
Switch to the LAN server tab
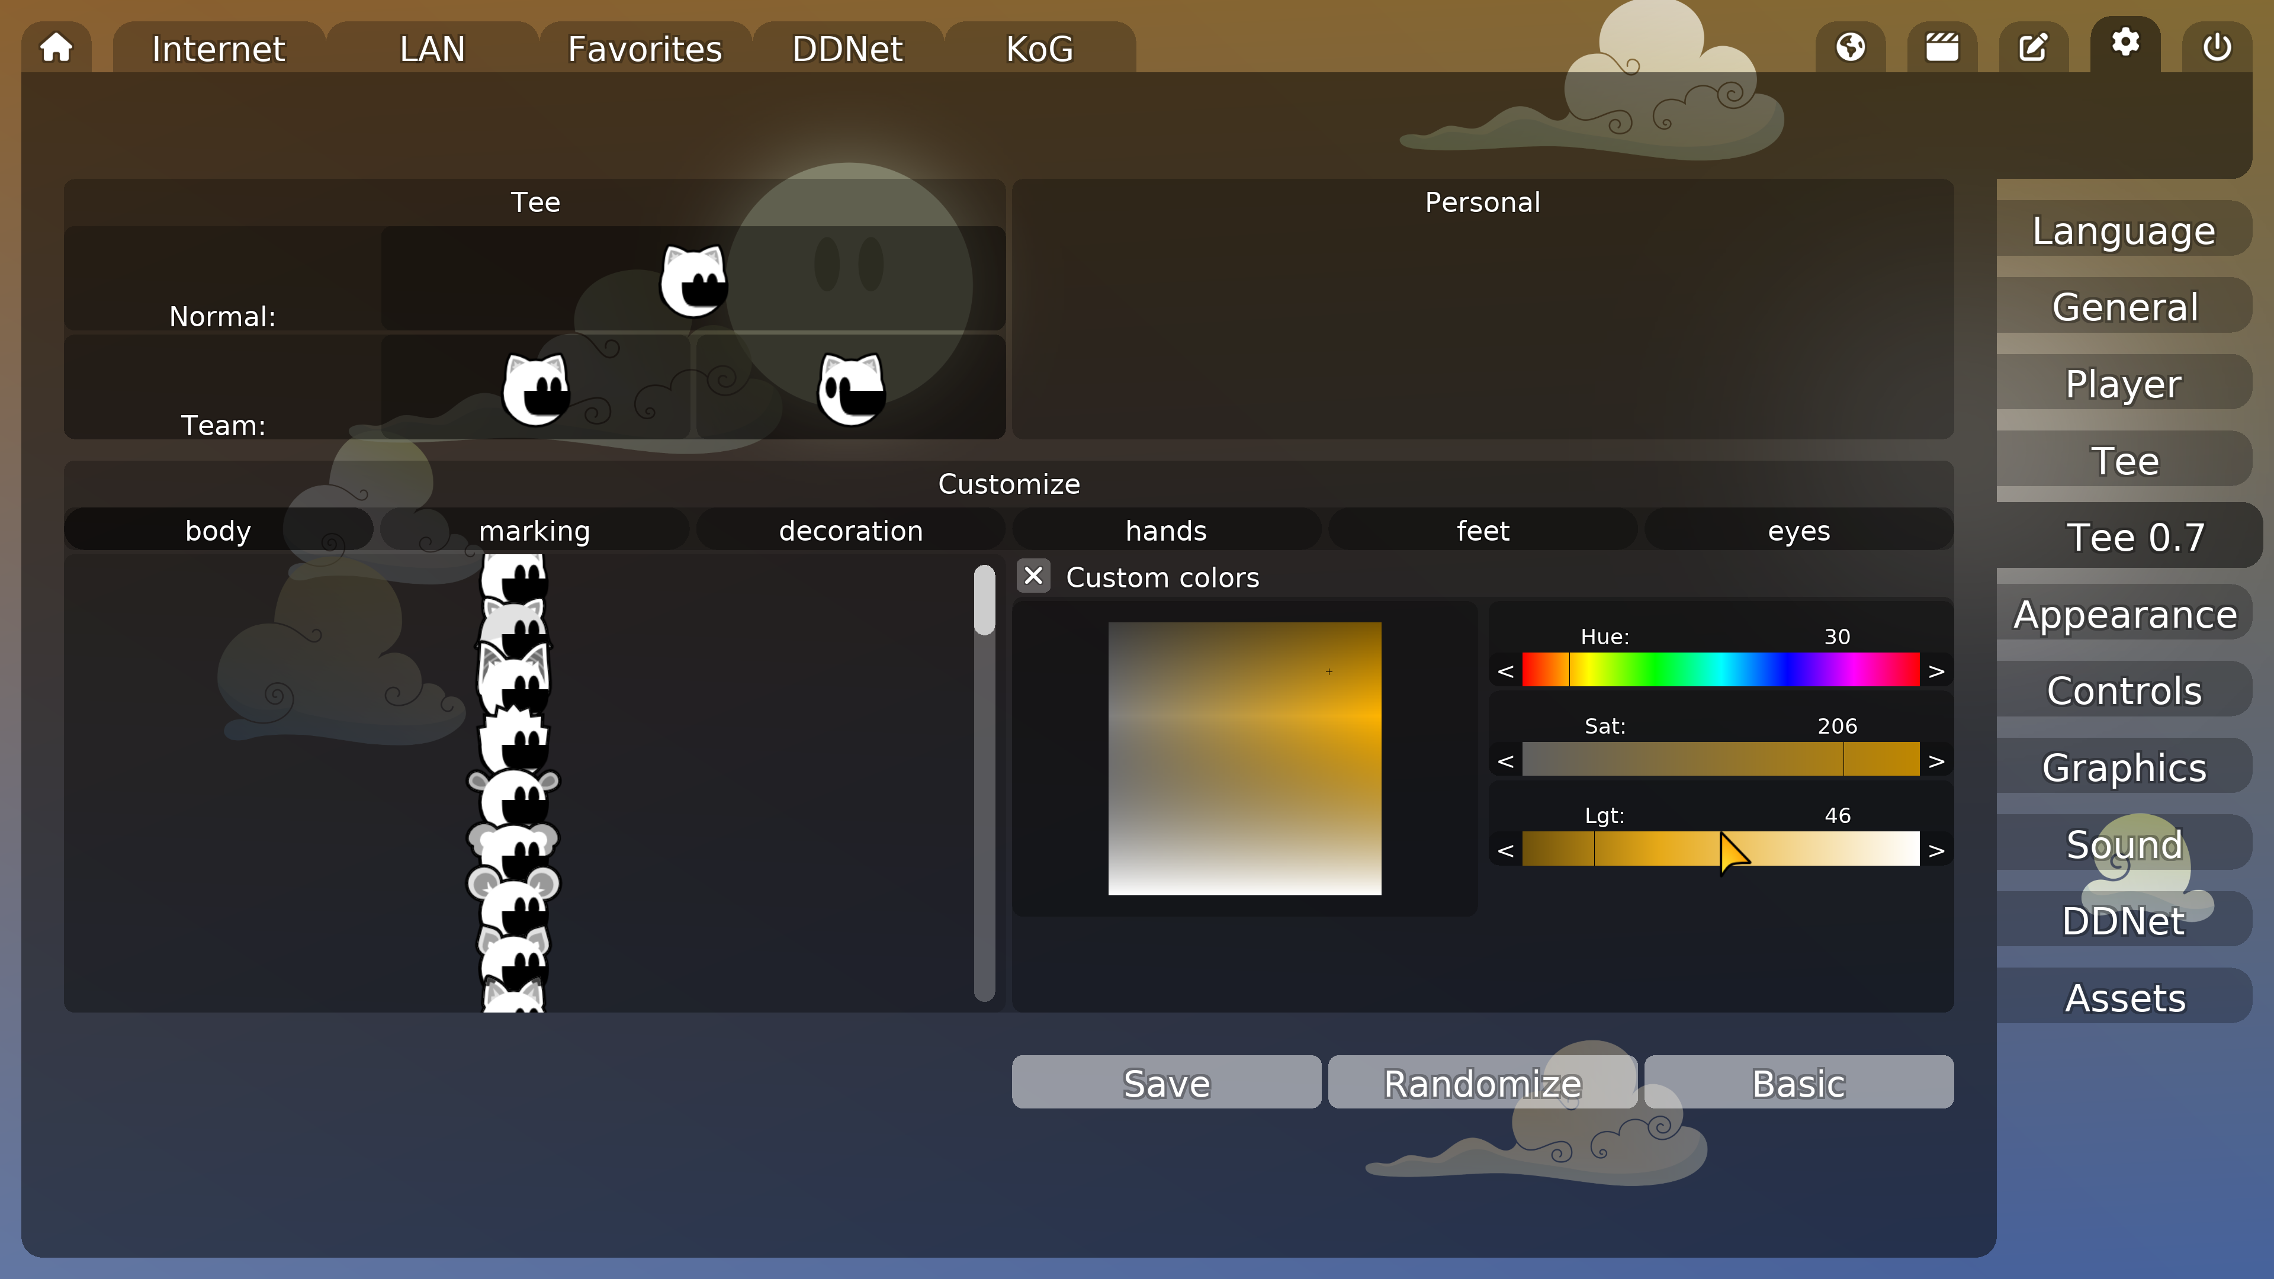point(432,49)
